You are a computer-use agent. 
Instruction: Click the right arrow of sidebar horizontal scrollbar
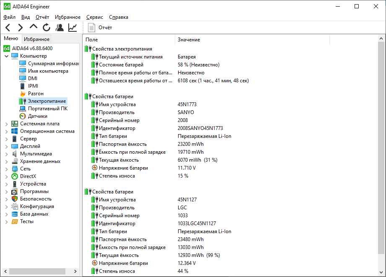click(x=75, y=271)
